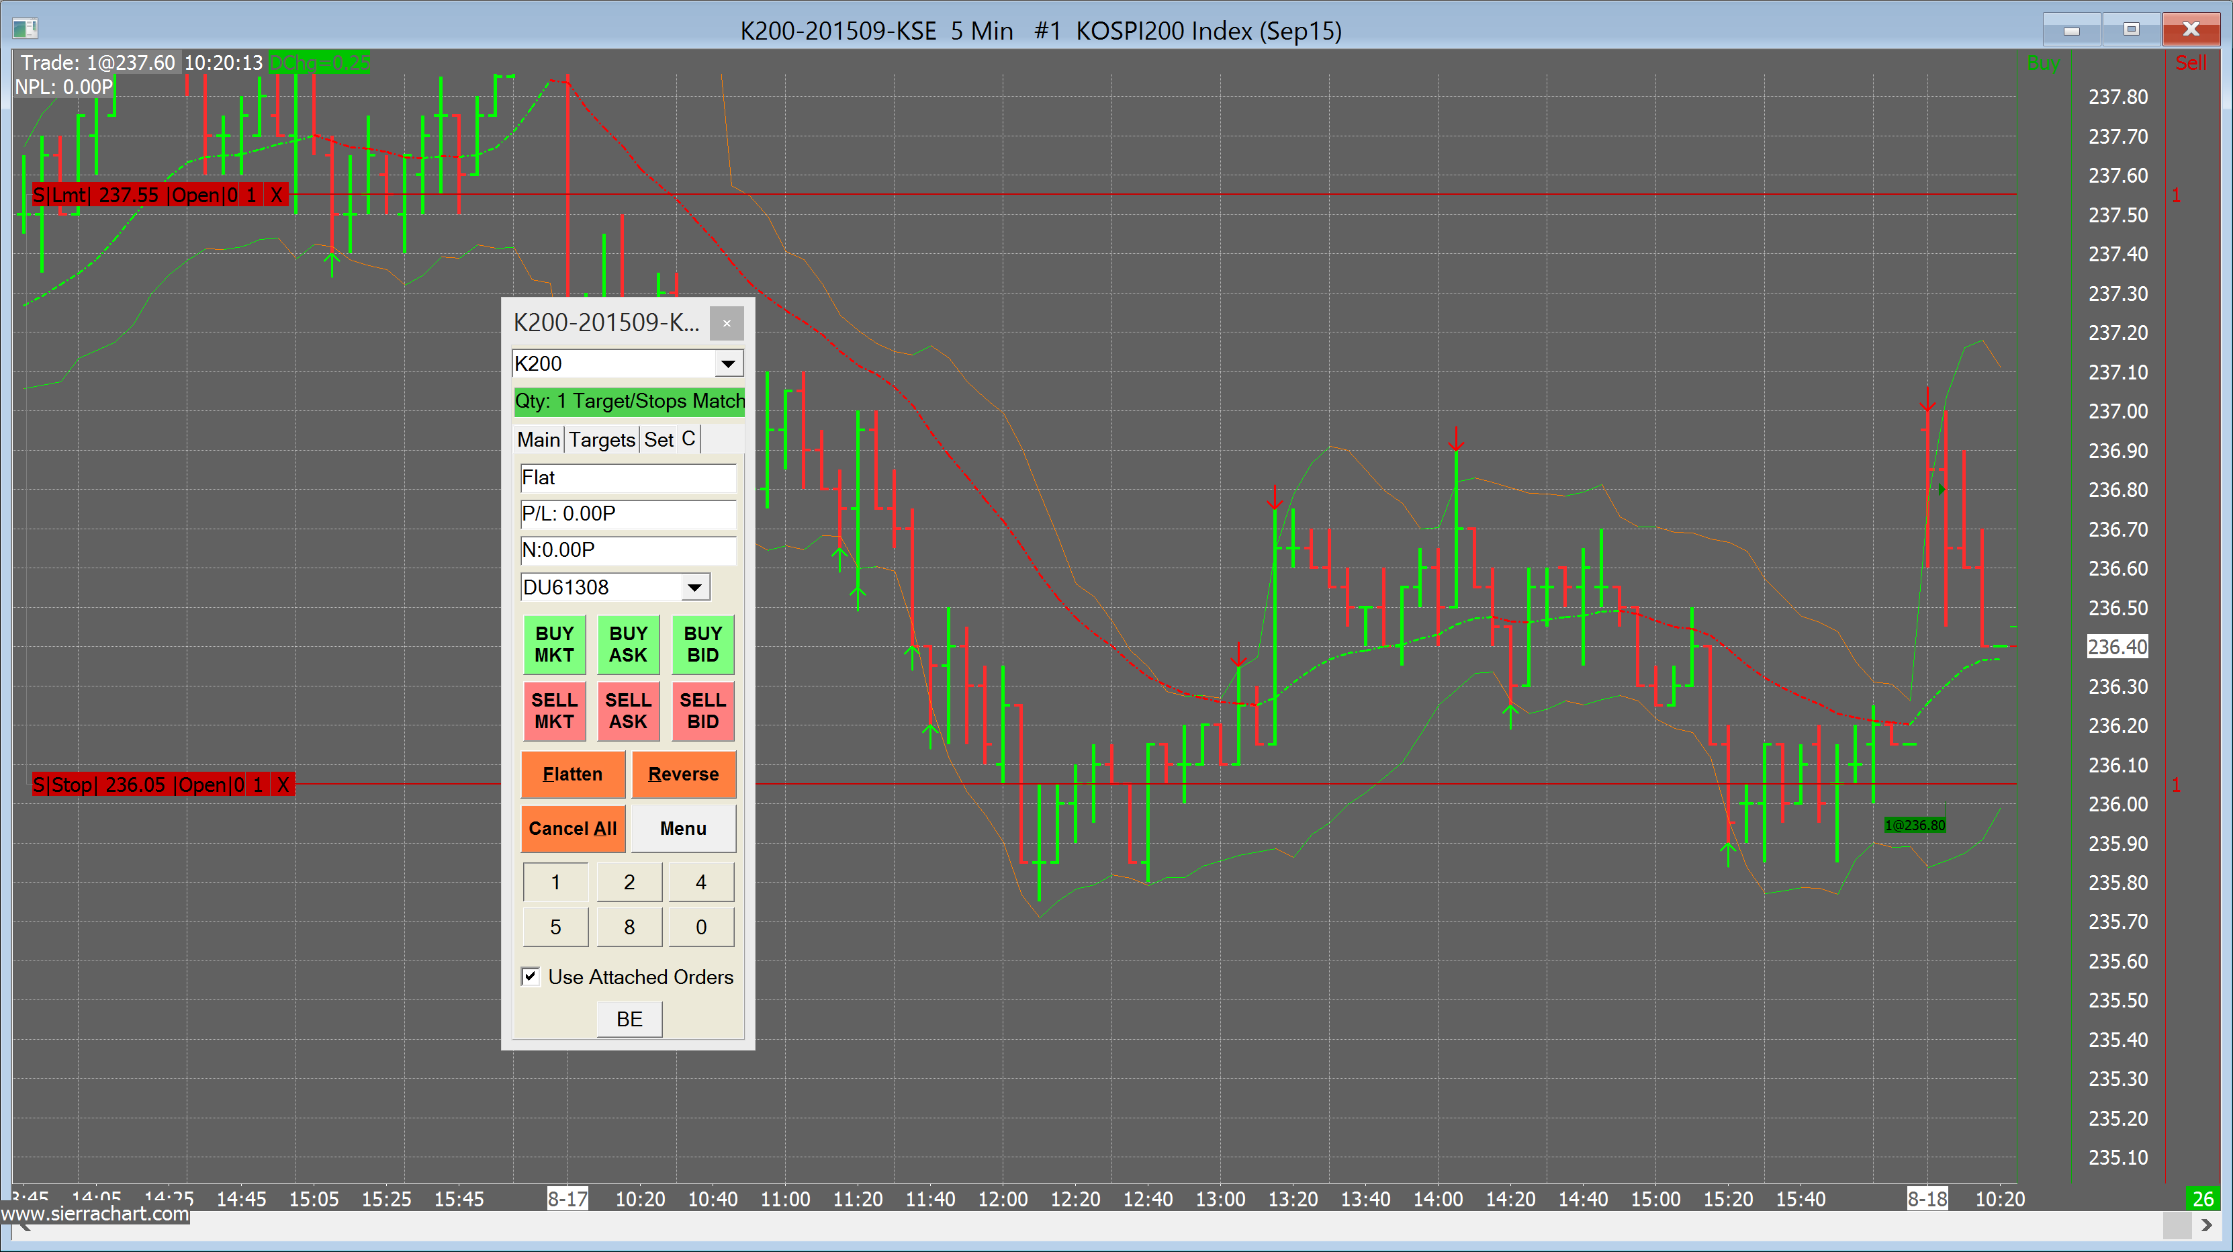Click the SELL BID button
Image resolution: width=2233 pixels, height=1252 pixels.
coord(702,711)
